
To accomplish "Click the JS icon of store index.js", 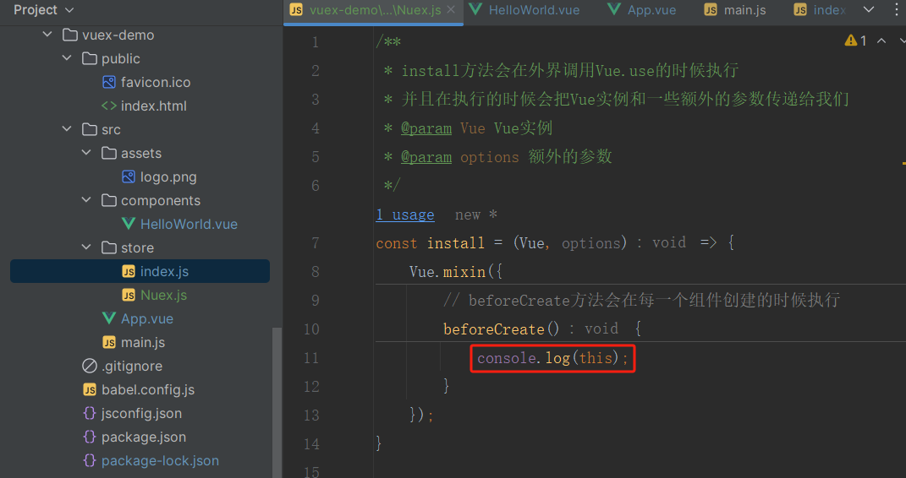I will pos(129,272).
